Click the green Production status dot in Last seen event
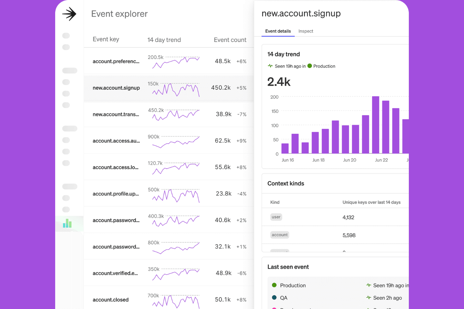Image resolution: width=464 pixels, height=309 pixels. click(274, 285)
